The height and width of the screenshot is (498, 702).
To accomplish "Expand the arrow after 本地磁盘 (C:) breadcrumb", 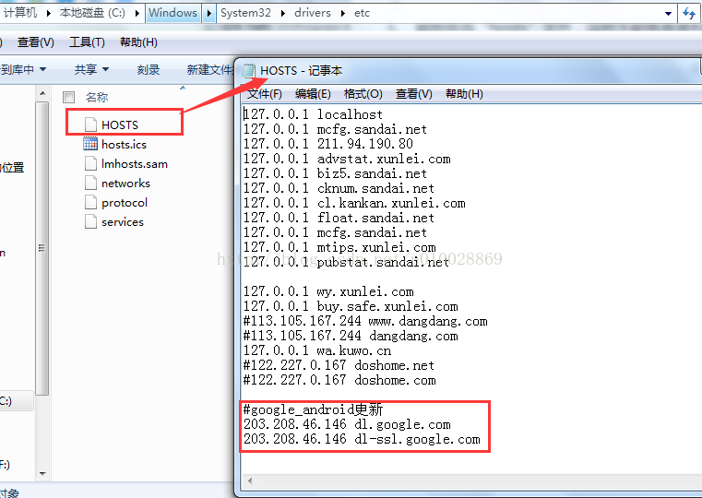I will click(137, 13).
